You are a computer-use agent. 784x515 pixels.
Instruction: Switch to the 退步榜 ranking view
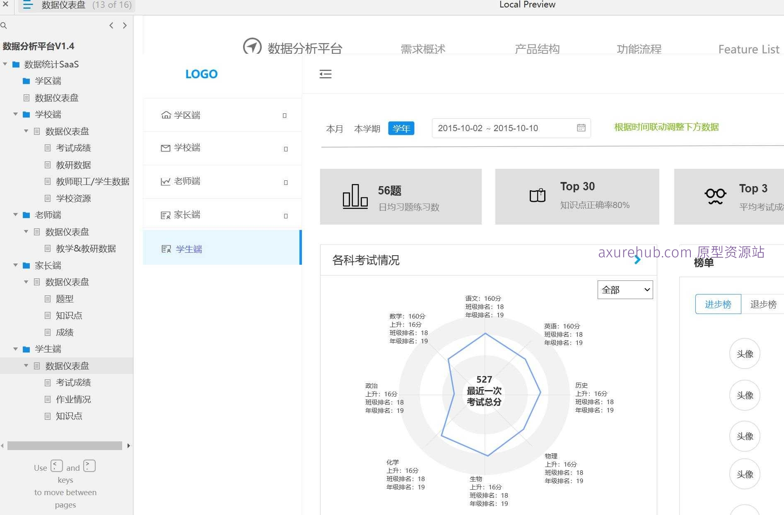coord(763,304)
